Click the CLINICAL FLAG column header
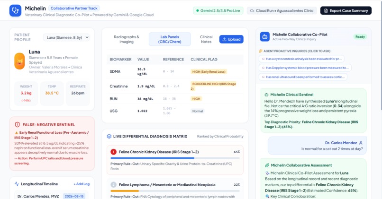This screenshot has height=199, width=382. pyautogui.click(x=204, y=59)
